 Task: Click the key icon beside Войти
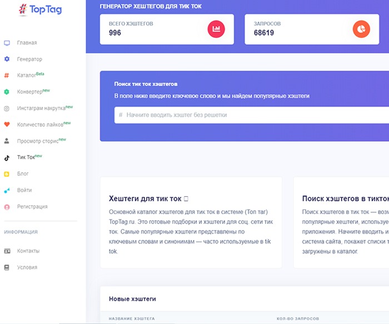(7, 190)
